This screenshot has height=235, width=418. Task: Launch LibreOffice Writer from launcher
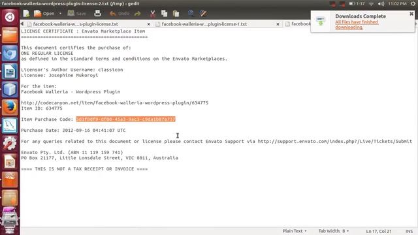pyautogui.click(x=10, y=71)
